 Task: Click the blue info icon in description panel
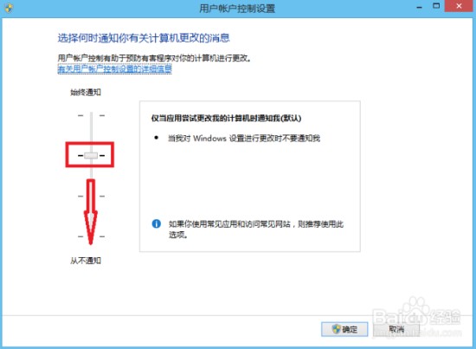pyautogui.click(x=157, y=224)
